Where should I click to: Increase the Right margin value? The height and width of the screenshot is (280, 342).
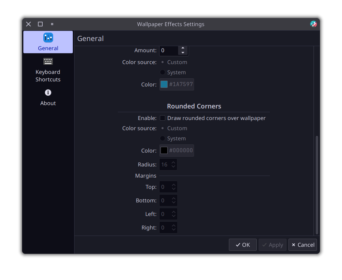coord(174,226)
